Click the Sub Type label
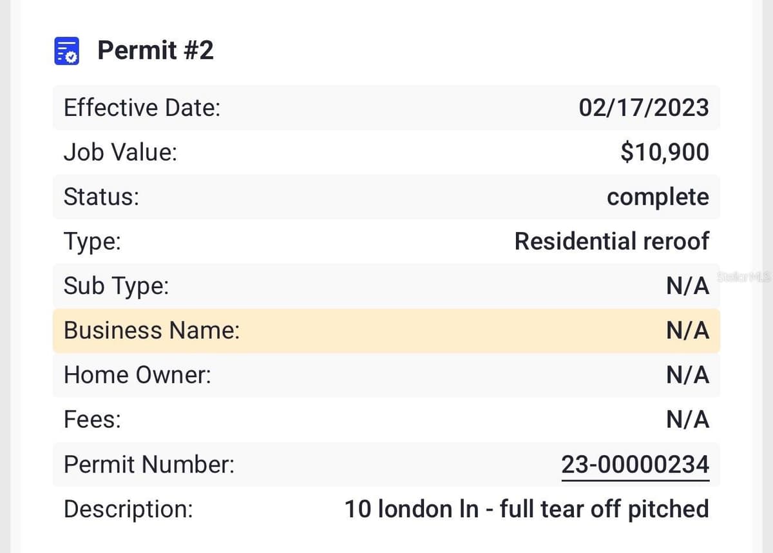 [116, 286]
